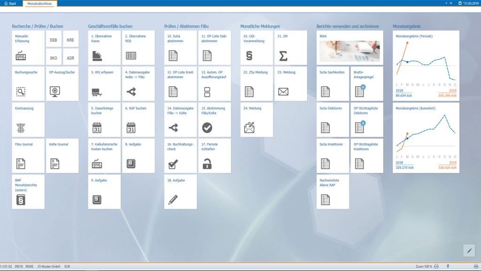
Task: Click the Monatsergebnis (Periode) chart
Action: (426, 65)
